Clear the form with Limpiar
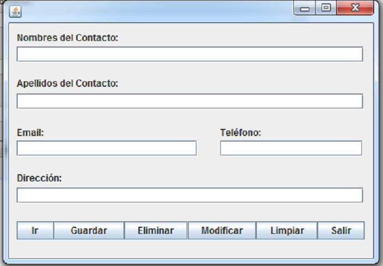383x266 pixels. 287,231
